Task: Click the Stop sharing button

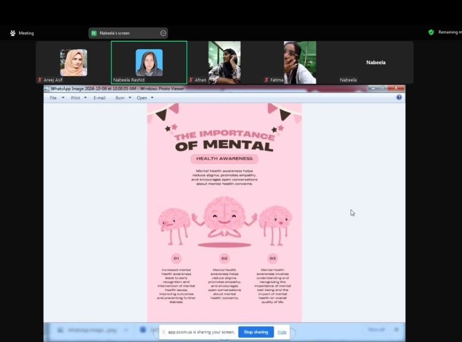Action: [x=256, y=332]
